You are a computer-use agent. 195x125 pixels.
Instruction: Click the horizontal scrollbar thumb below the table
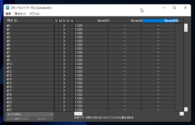[x=78, y=114]
